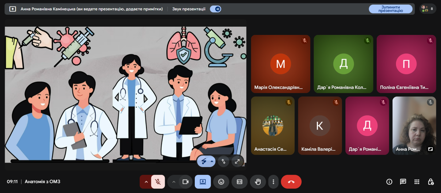Open more options three-dot menu
Image resolution: width=441 pixels, height=193 pixels.
(x=273, y=182)
